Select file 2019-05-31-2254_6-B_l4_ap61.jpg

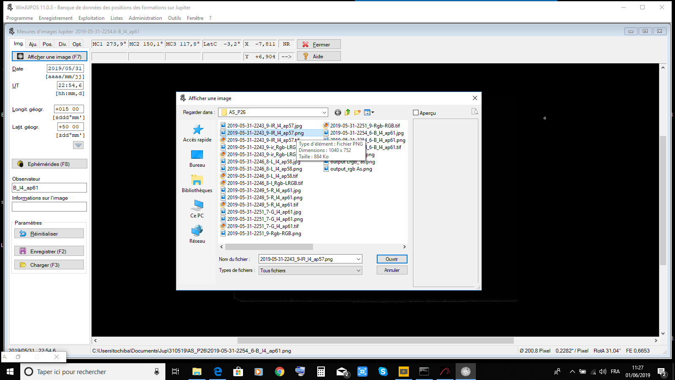tap(364, 133)
